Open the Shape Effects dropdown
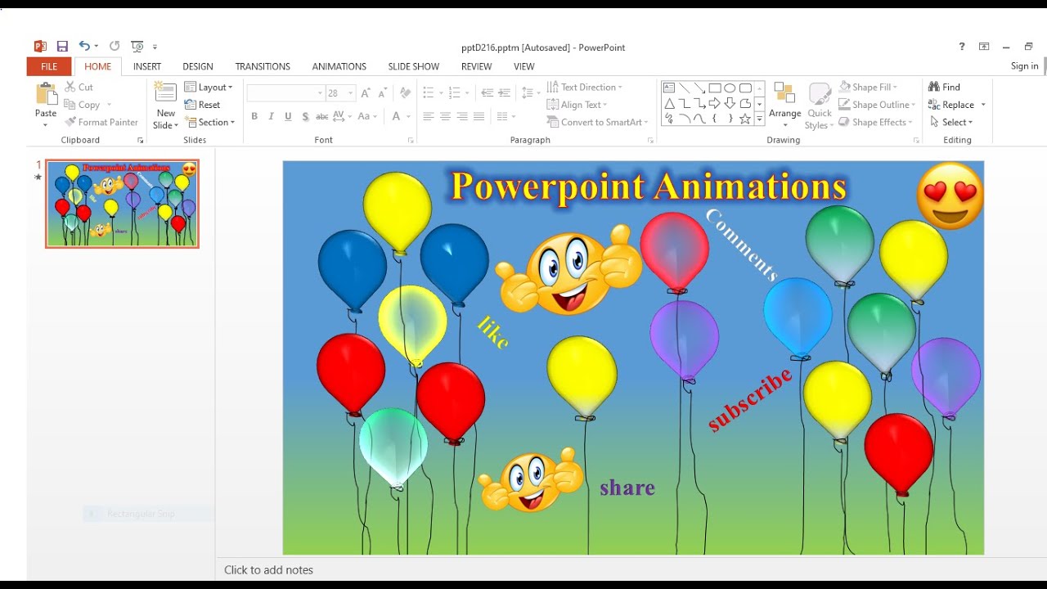Screen dimensions: 1047x589 coord(875,122)
